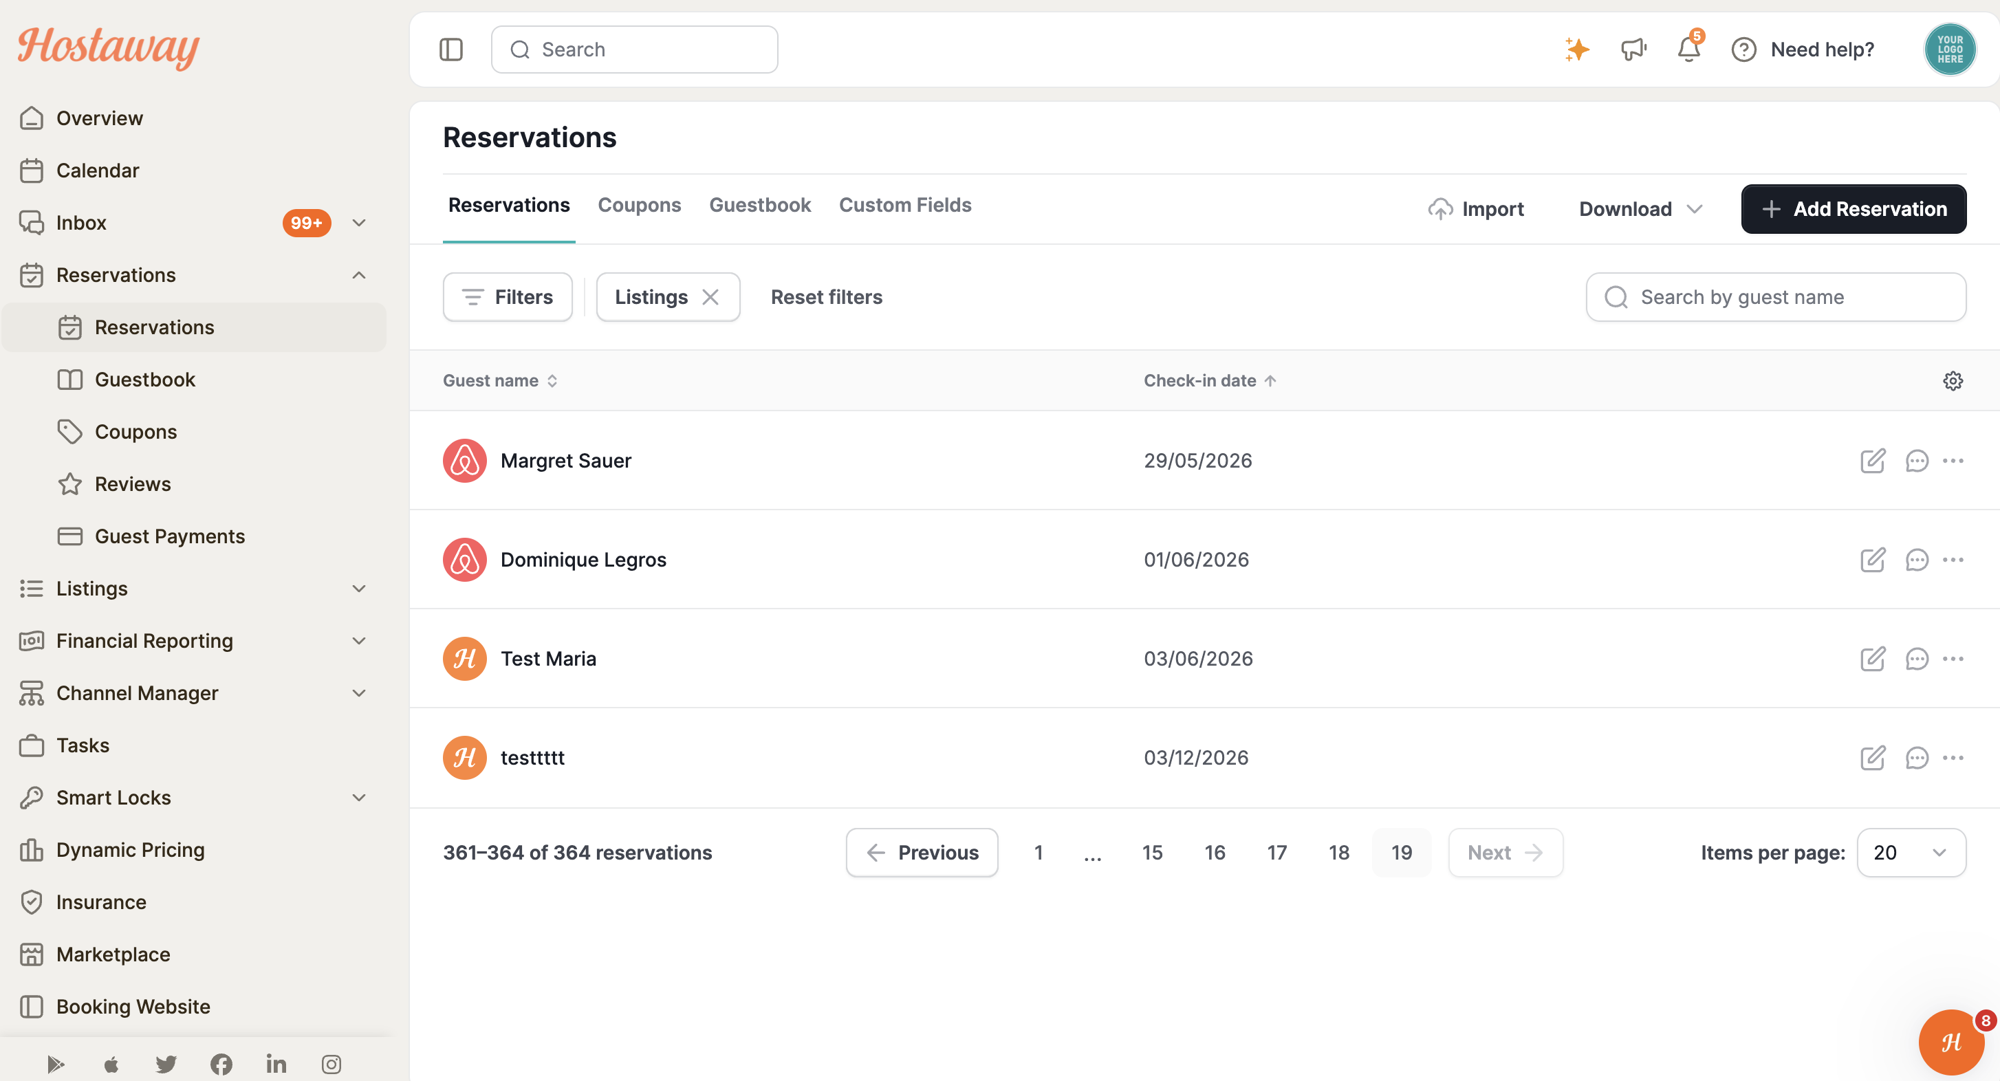
Task: Expand Channel Manager section
Action: tap(359, 693)
